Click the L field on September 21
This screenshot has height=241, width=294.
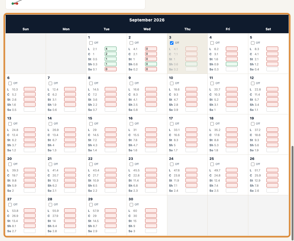click(70, 170)
